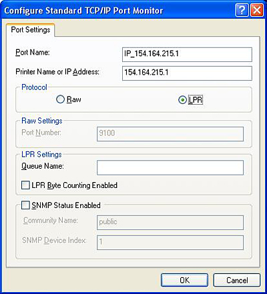The image size is (267, 294).
Task: Click the SNMP Device Index field
Action: pos(170,243)
